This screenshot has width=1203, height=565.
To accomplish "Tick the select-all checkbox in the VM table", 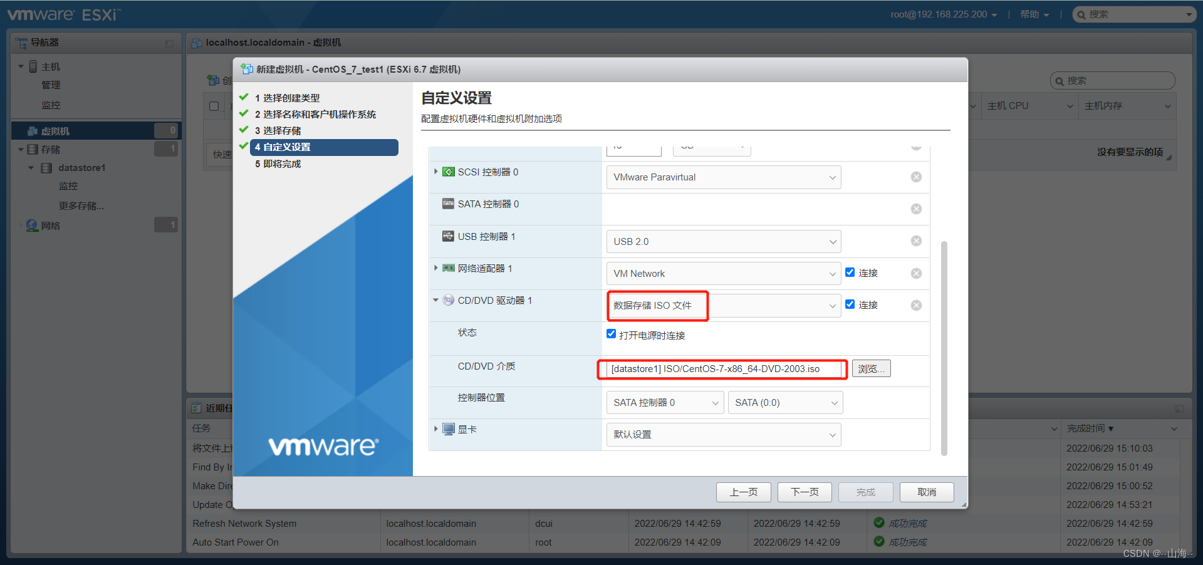I will (214, 106).
